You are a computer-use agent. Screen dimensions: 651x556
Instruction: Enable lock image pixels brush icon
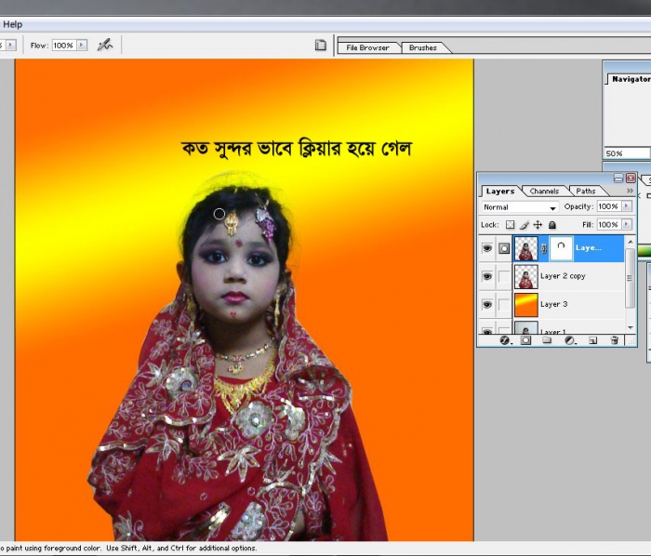pyautogui.click(x=525, y=225)
